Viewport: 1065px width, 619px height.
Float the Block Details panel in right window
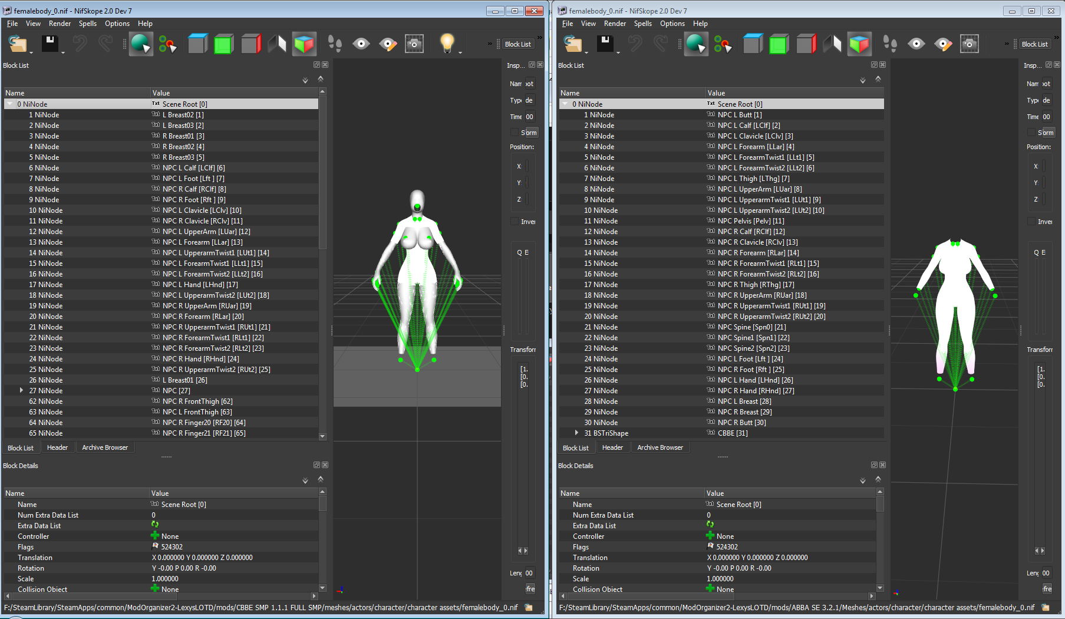[874, 465]
